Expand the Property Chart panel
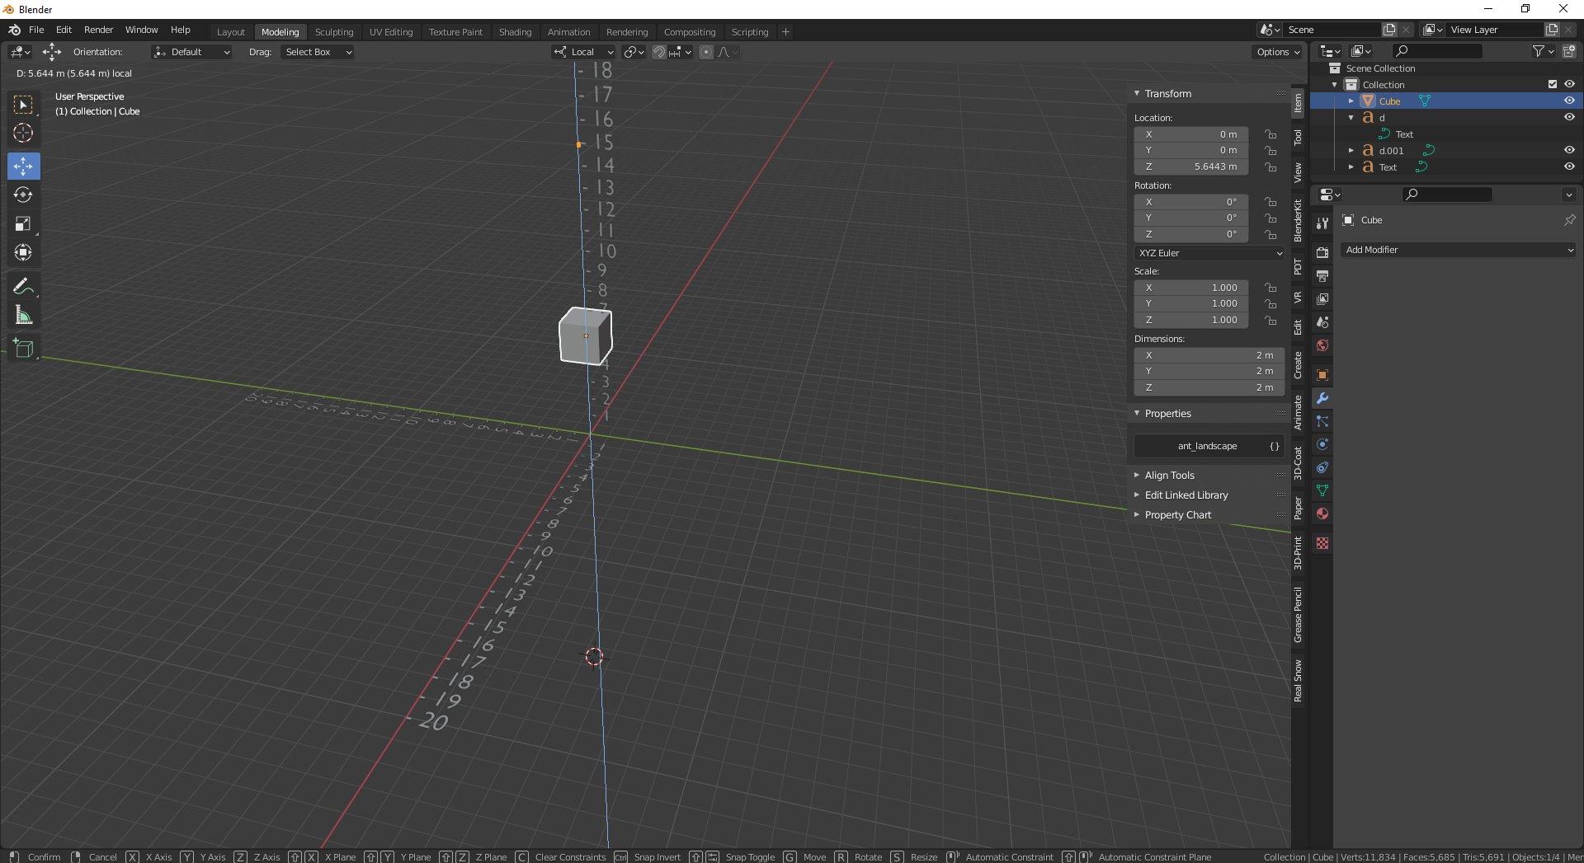Image resolution: width=1584 pixels, height=863 pixels. pyautogui.click(x=1178, y=515)
